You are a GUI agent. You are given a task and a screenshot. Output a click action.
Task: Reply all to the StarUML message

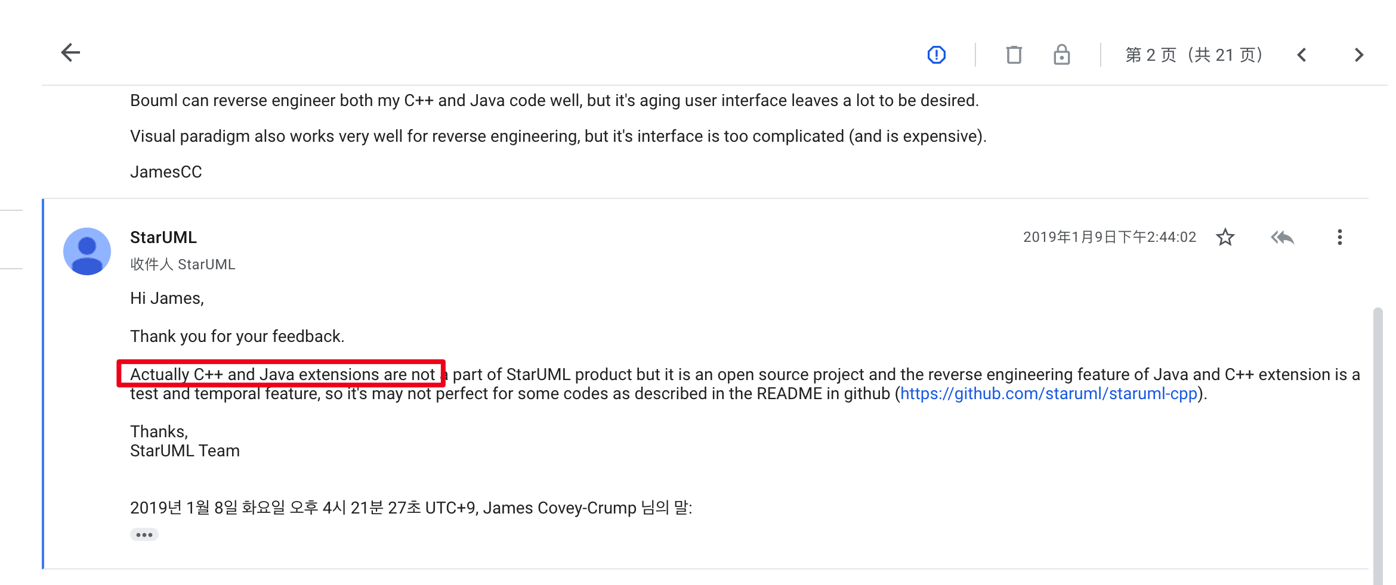pos(1283,238)
